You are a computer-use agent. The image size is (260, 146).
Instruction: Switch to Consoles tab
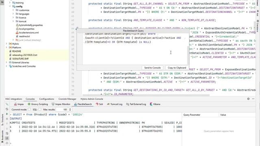(x=30, y=99)
